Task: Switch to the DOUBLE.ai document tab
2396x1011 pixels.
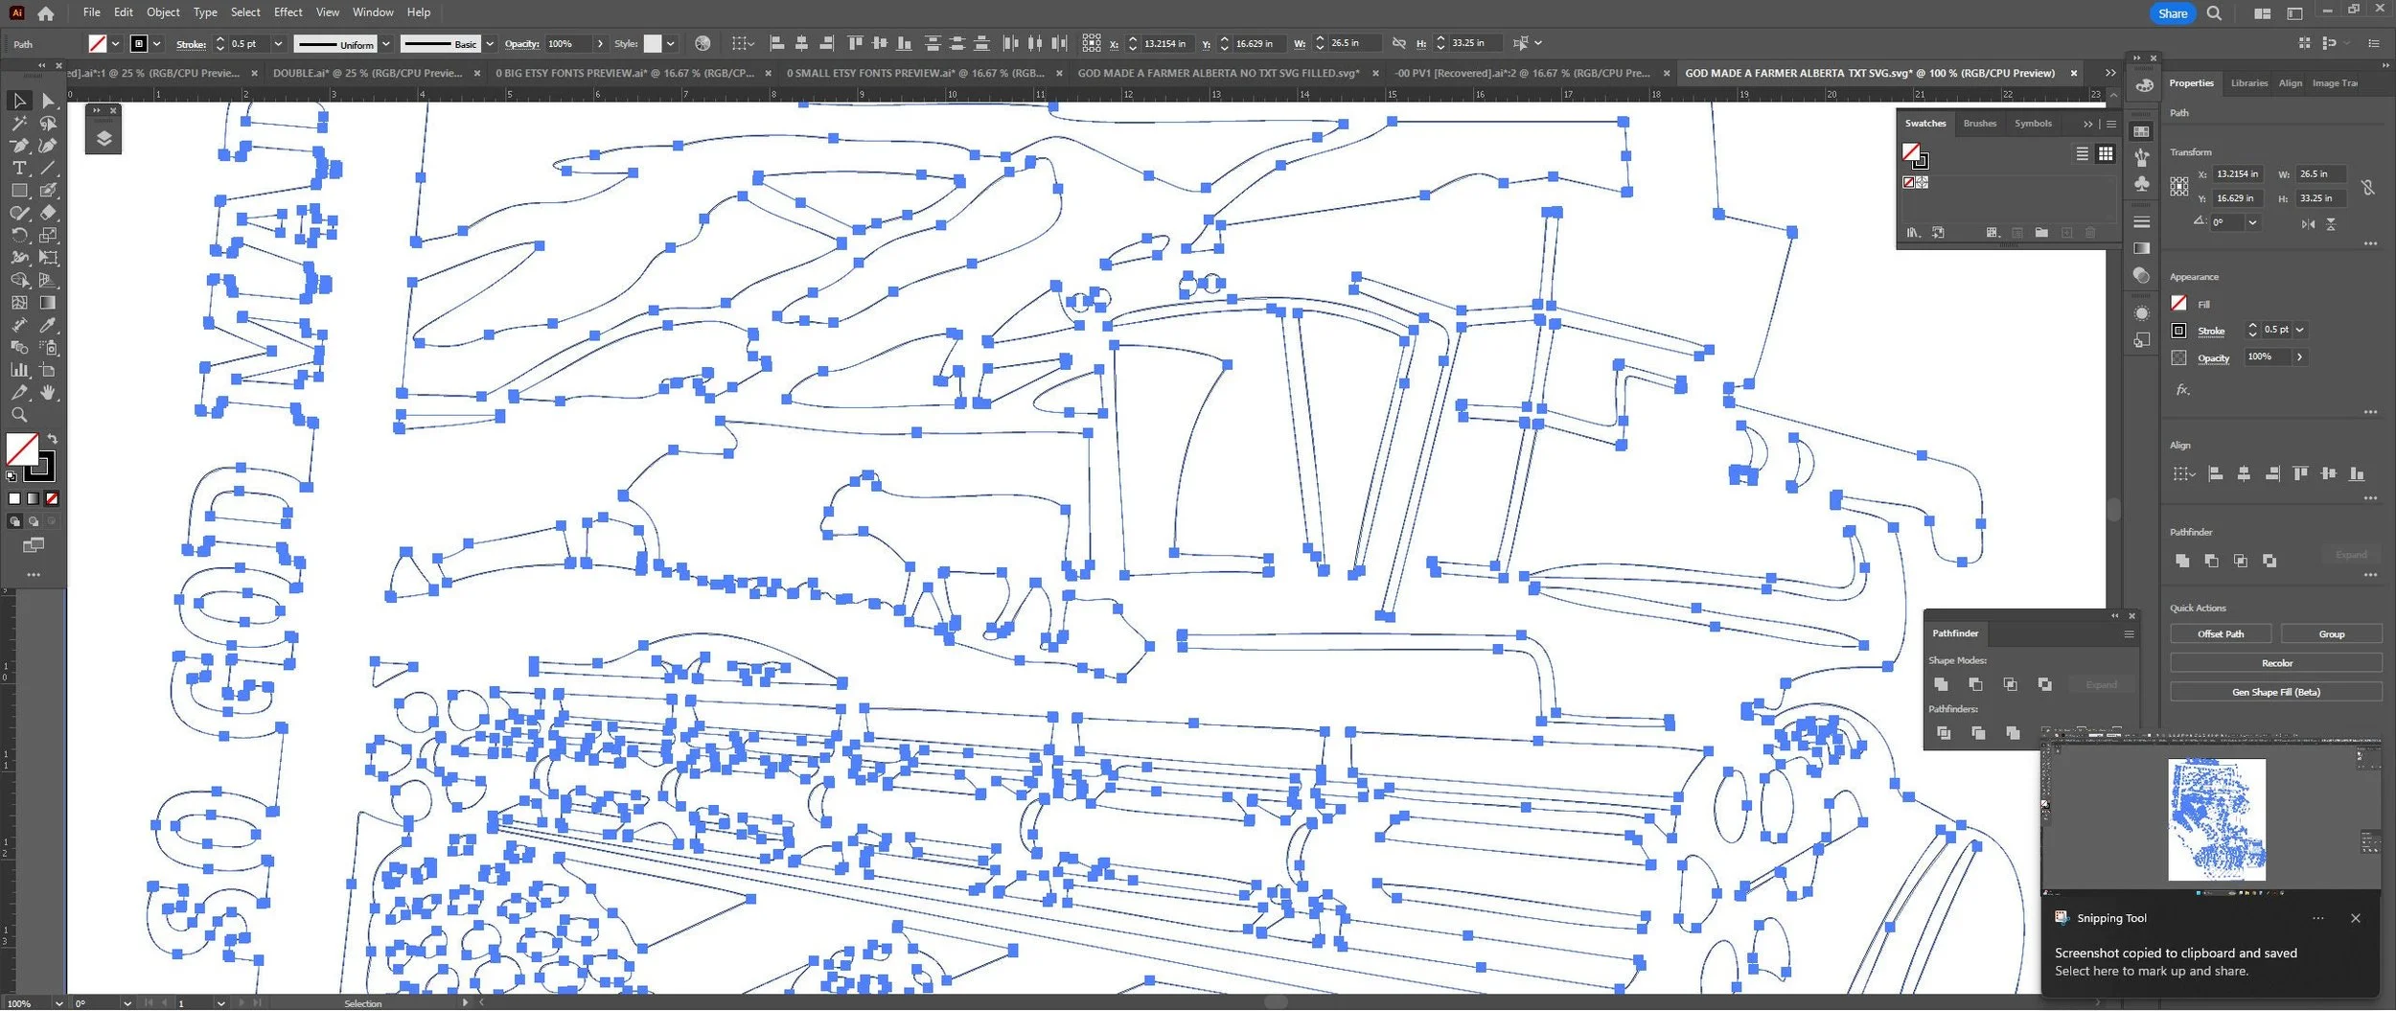Action: [367, 73]
